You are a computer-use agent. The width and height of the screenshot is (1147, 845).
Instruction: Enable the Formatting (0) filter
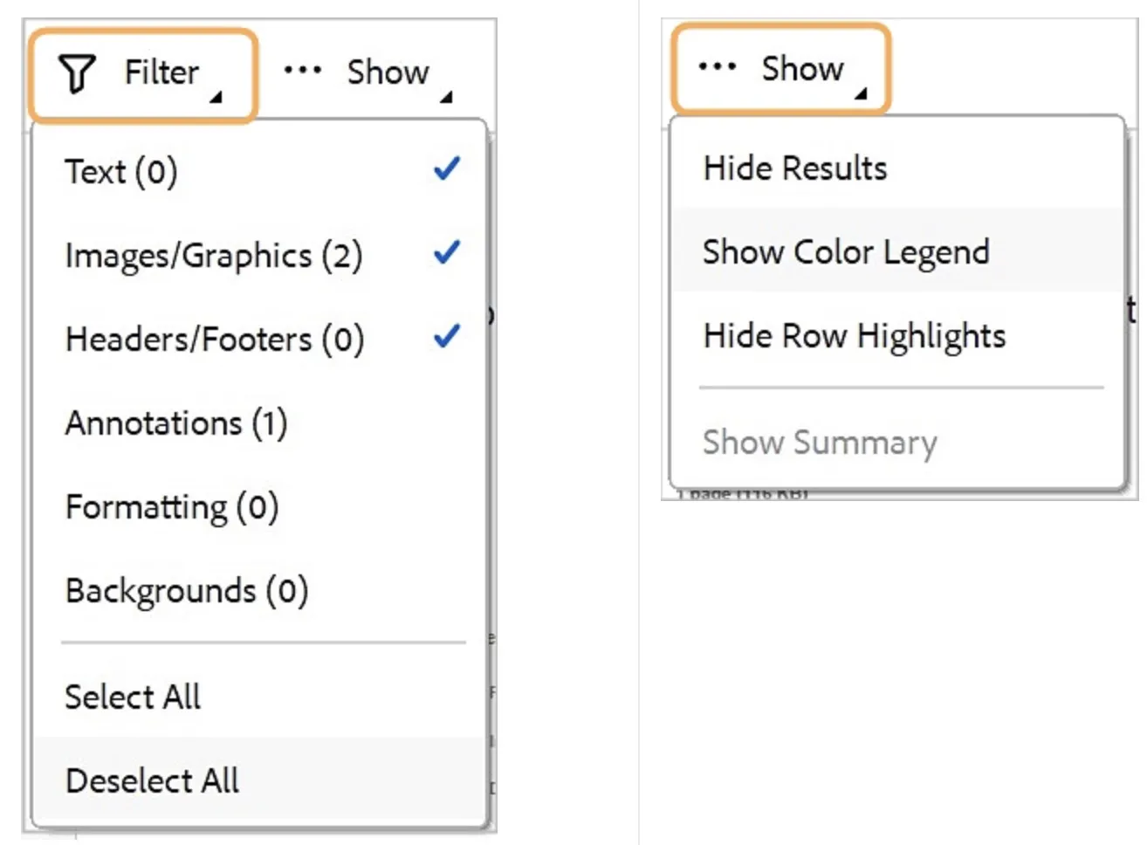[171, 507]
